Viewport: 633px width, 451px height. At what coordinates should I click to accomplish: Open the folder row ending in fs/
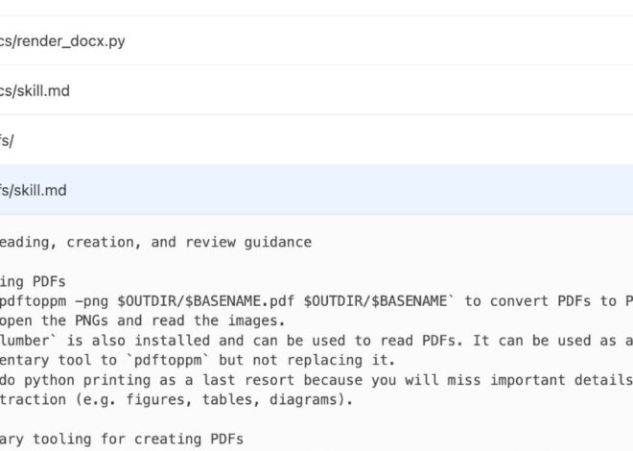8,141
